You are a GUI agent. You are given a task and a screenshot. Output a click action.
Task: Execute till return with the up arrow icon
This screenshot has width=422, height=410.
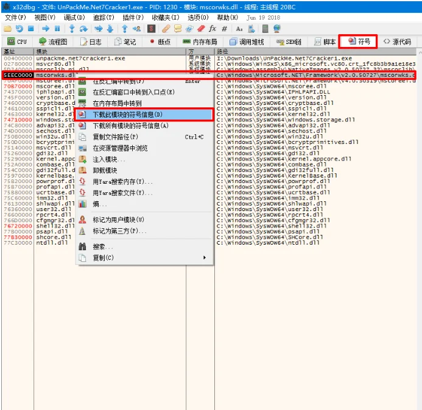tap(125, 28)
